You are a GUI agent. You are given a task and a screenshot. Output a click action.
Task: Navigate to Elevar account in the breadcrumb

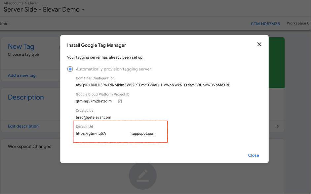click(x=33, y=3)
